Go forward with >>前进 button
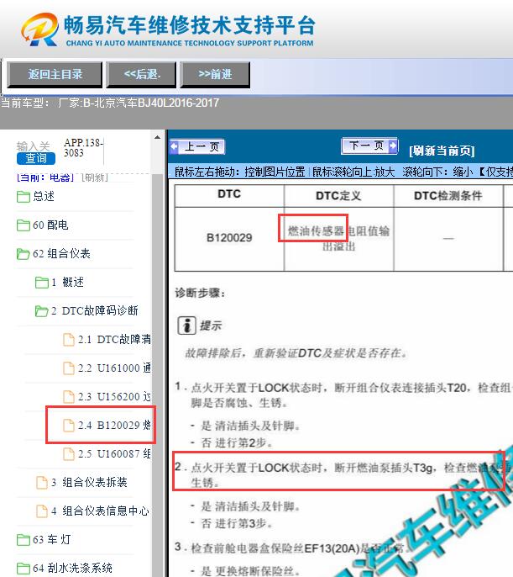513x577 pixels. tap(215, 75)
